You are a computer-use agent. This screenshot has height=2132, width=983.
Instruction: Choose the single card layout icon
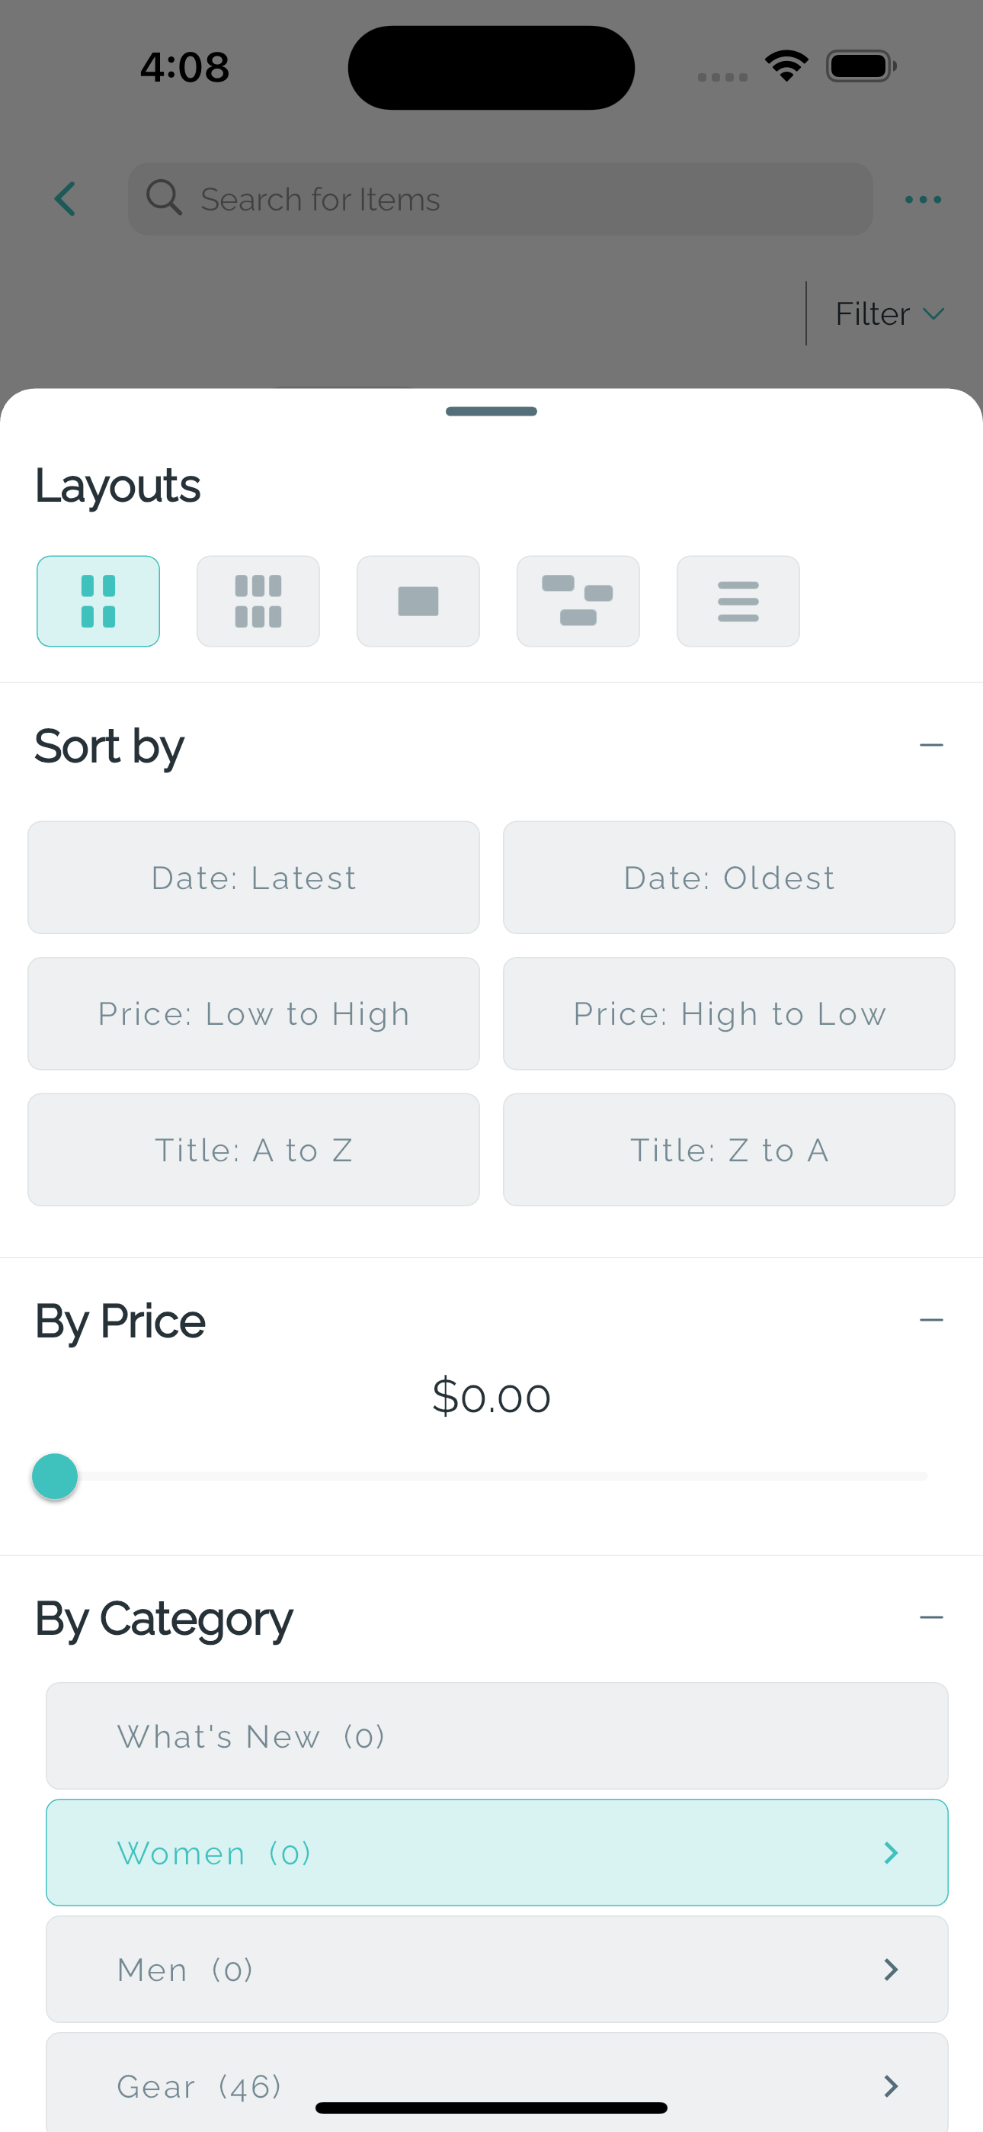tap(418, 601)
